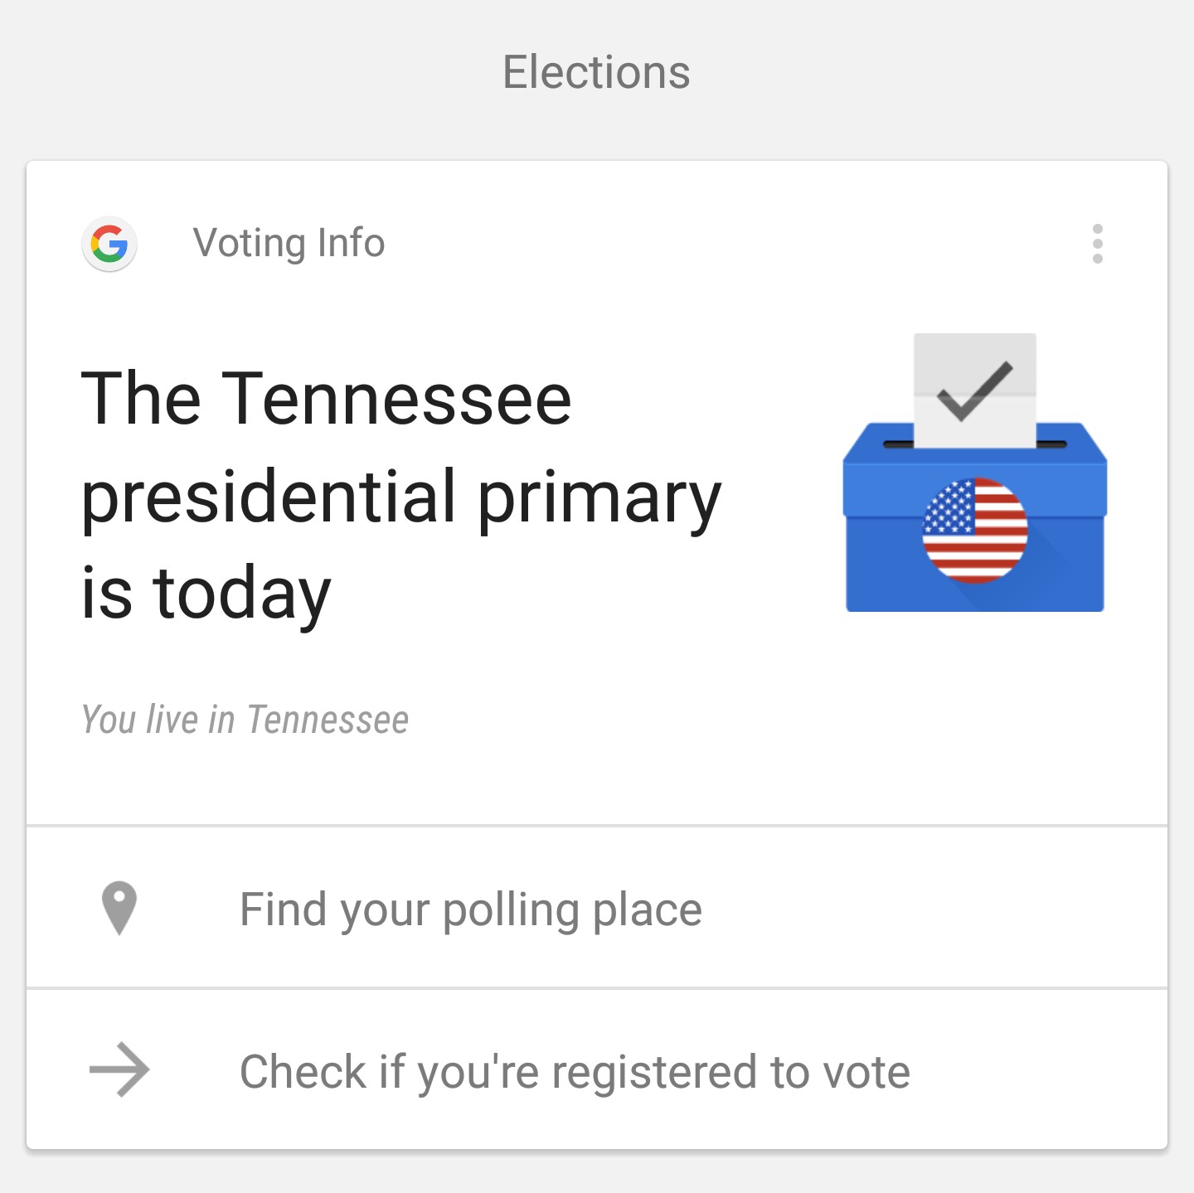Screen dimensions: 1194x1193
Task: Select Check if you're registered to vote
Action: (575, 1071)
